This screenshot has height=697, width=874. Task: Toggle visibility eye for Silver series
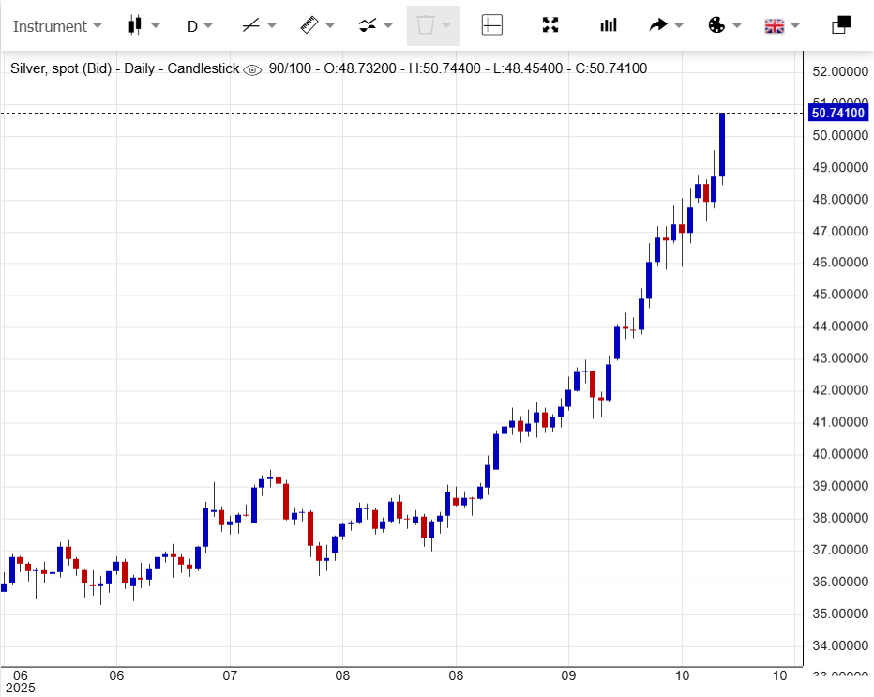coord(252,68)
